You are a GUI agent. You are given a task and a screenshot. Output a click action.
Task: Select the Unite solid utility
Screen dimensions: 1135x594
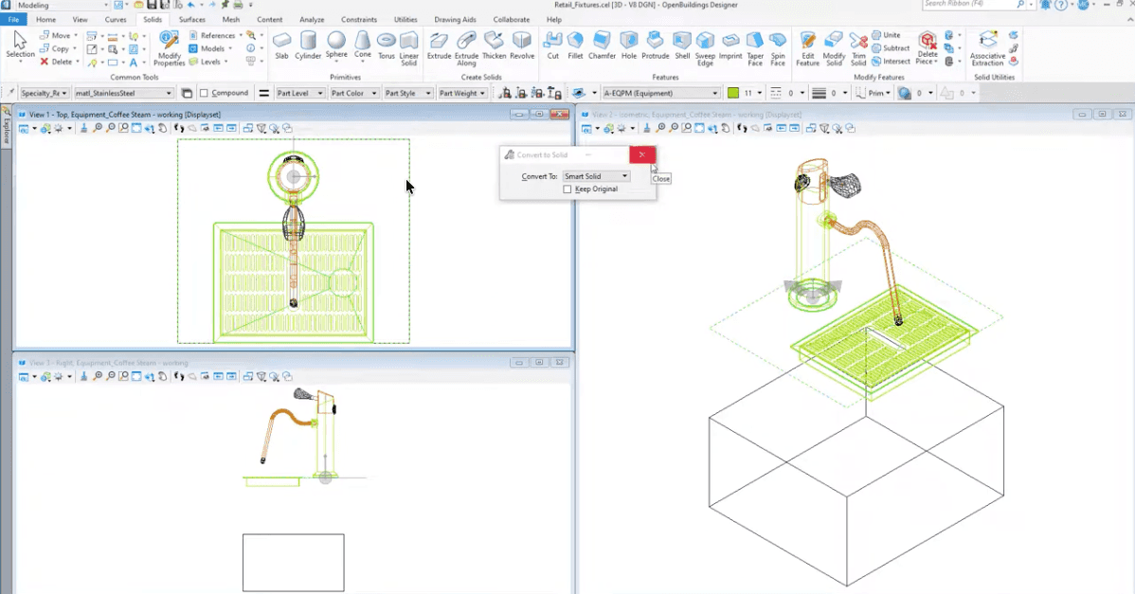pos(889,35)
